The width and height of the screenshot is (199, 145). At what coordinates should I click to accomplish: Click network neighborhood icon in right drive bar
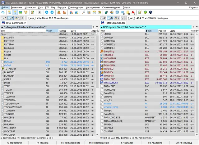[x=117, y=18]
